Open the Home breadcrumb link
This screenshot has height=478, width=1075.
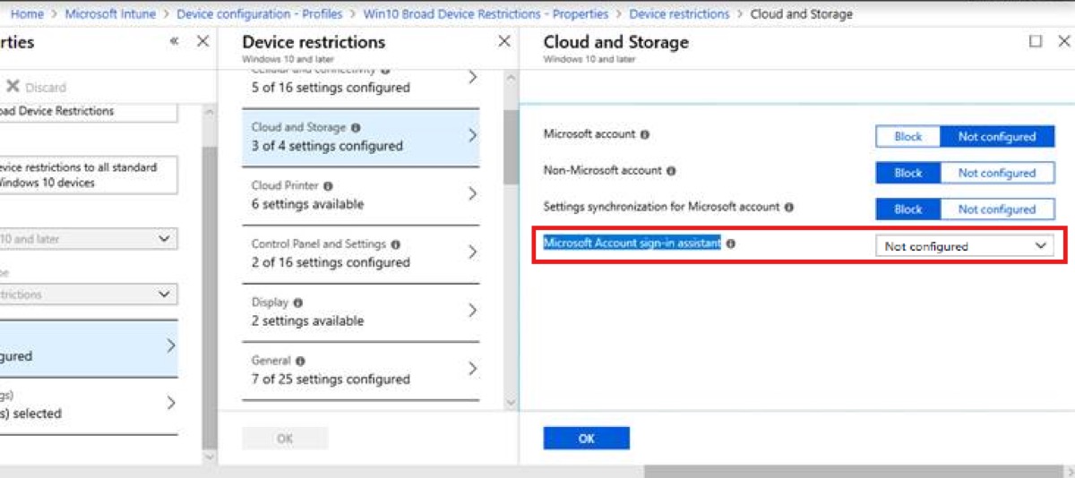click(27, 14)
